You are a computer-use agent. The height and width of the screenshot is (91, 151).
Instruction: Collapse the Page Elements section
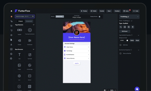pyautogui.click(x=34, y=25)
